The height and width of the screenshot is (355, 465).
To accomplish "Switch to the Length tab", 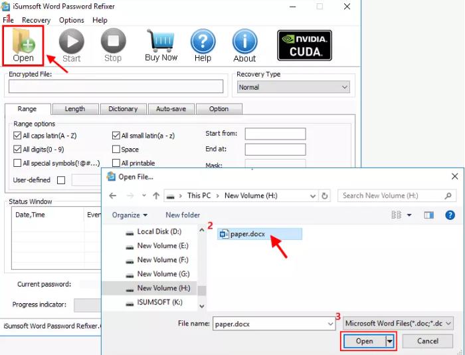I will (75, 109).
